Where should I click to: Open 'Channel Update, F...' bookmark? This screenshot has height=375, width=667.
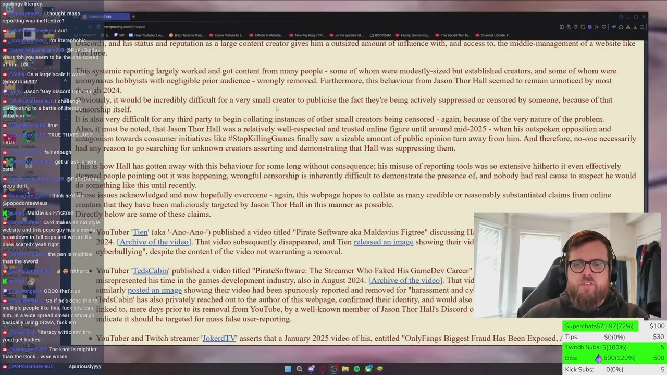(x=493, y=35)
